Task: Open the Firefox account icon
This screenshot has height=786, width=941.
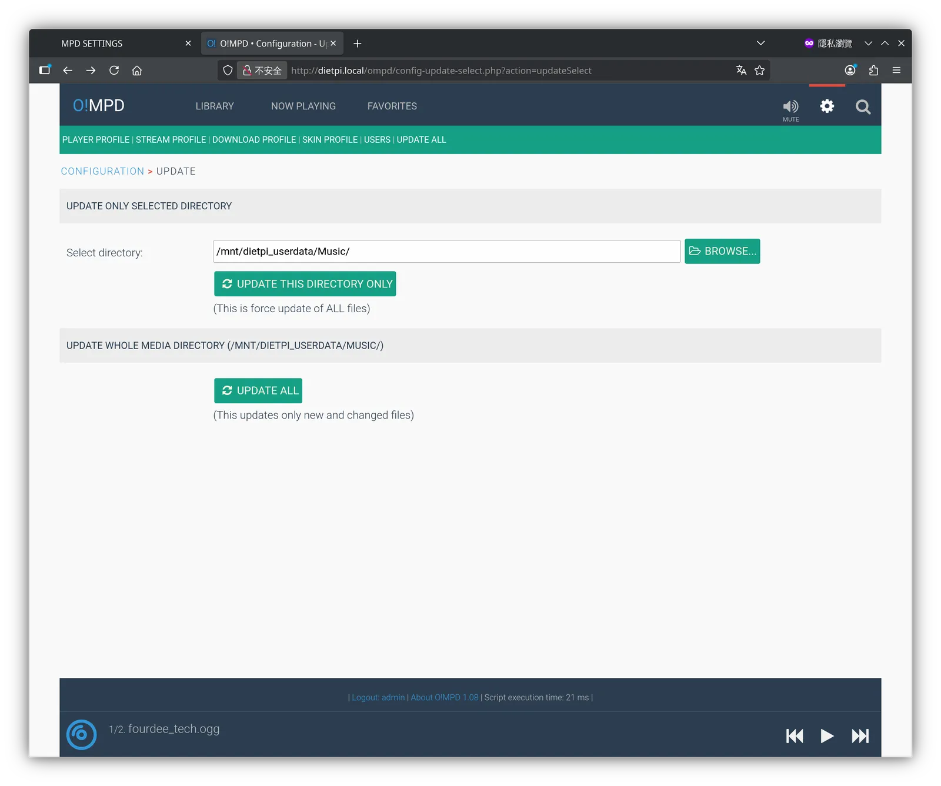Action: click(850, 71)
